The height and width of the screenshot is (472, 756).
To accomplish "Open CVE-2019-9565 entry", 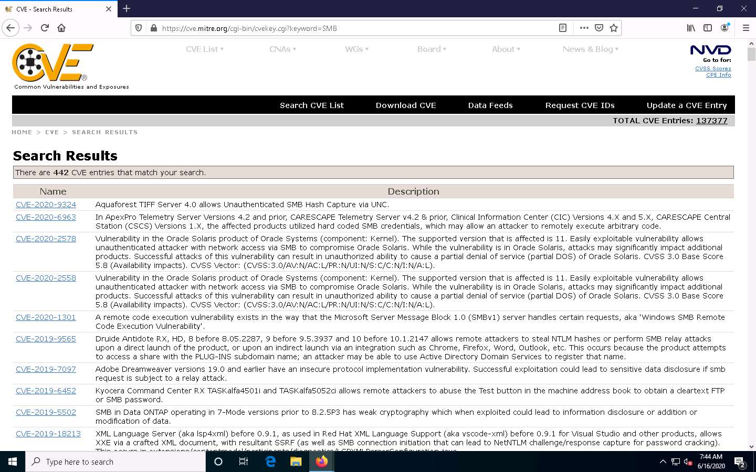I will pyautogui.click(x=46, y=339).
